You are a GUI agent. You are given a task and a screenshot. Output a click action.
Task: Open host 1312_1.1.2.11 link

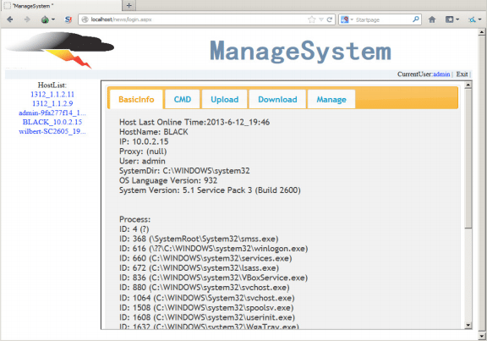[52, 94]
